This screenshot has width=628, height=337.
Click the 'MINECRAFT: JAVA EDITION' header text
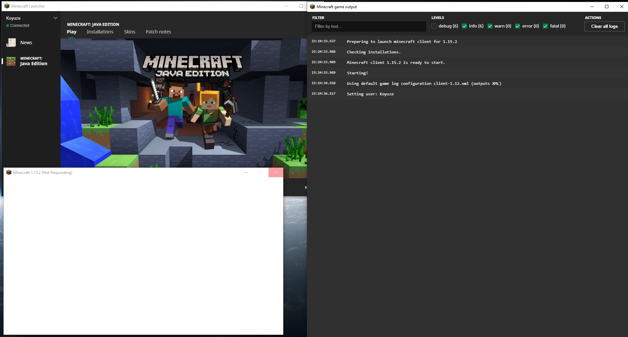pyautogui.click(x=93, y=25)
